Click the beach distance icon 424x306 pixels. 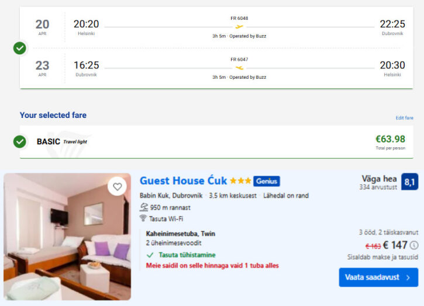click(x=143, y=207)
